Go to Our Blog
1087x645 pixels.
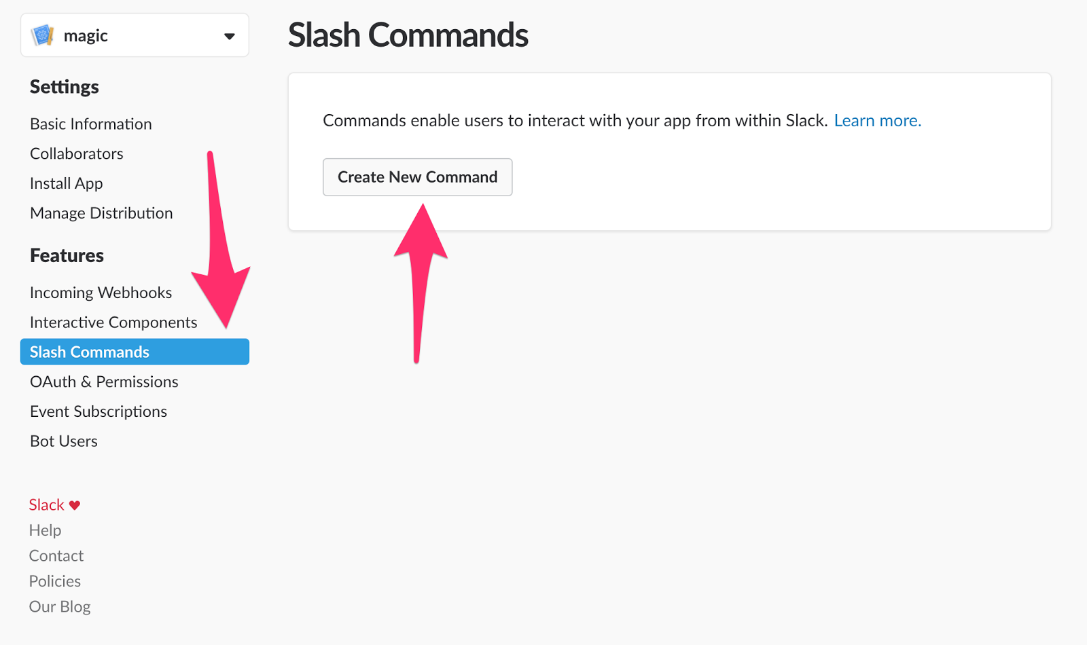coord(60,606)
